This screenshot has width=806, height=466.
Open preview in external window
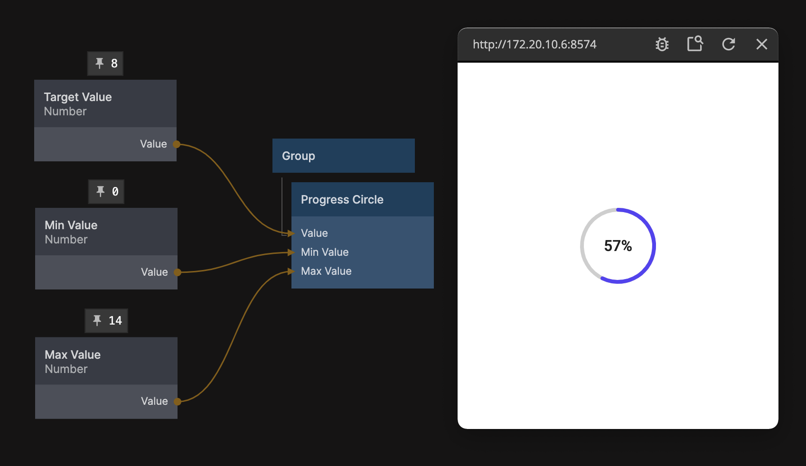pyautogui.click(x=695, y=44)
